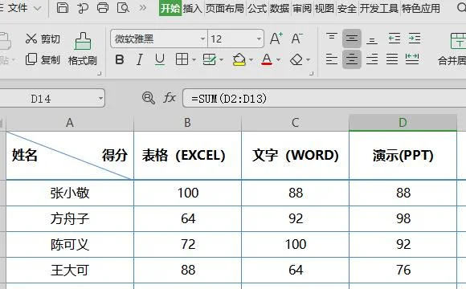Click the Save icon in quick access toolbar

coord(63,8)
